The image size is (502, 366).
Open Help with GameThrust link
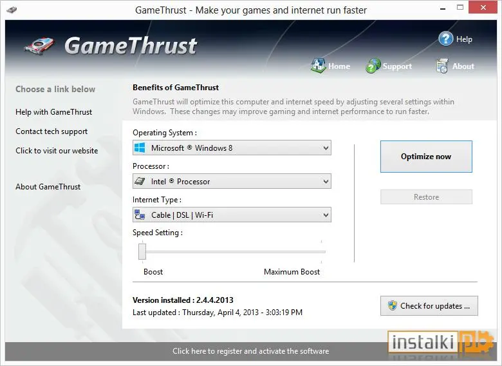tap(54, 112)
